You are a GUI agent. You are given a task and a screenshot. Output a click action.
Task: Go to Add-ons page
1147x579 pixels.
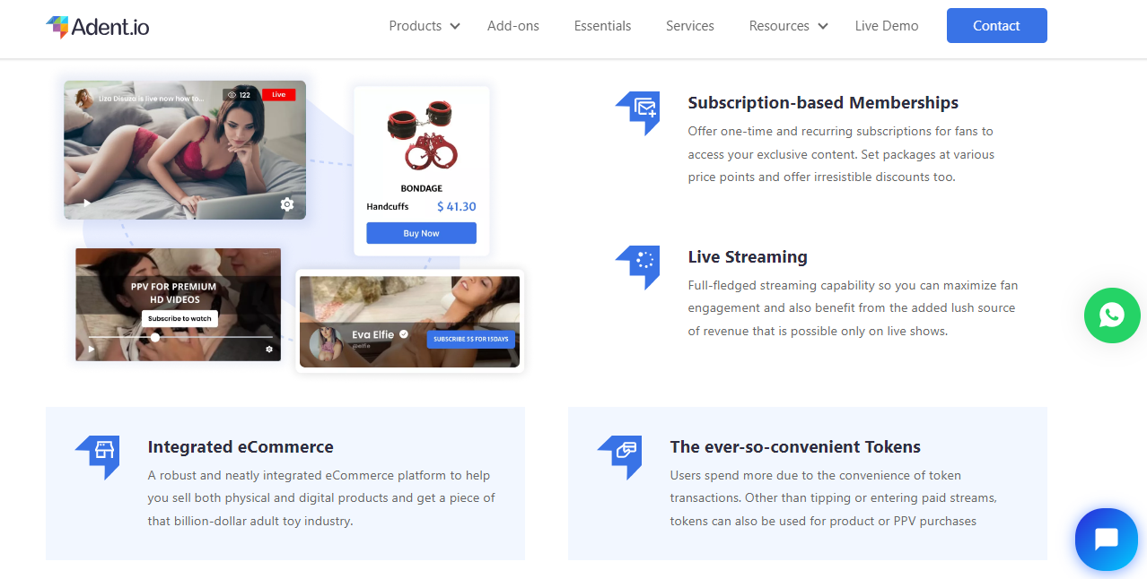tap(513, 26)
